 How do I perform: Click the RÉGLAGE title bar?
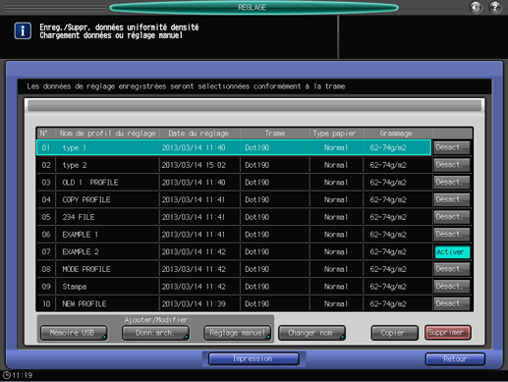(254, 7)
